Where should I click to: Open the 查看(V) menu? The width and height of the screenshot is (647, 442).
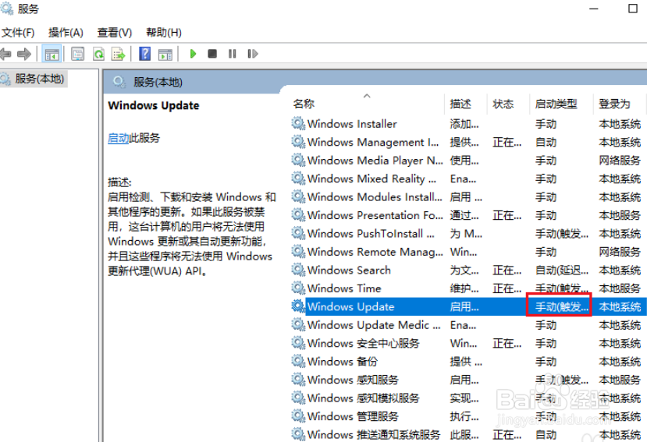[x=114, y=33]
